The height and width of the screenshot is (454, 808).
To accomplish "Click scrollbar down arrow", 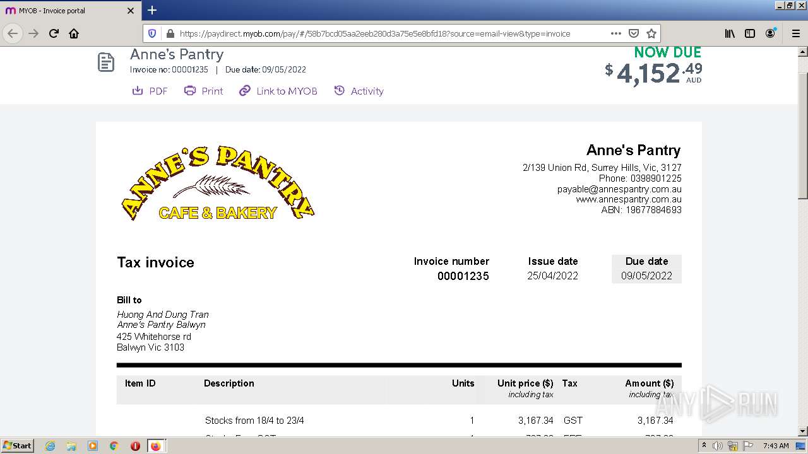I will 802,431.
